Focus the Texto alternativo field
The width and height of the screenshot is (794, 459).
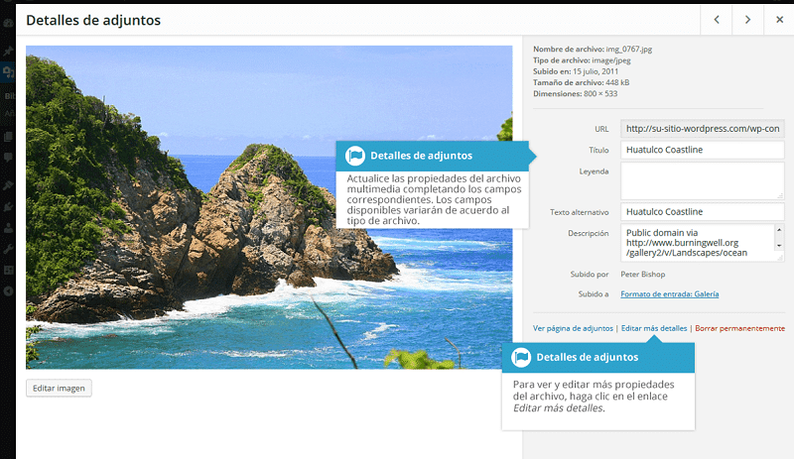(x=703, y=212)
